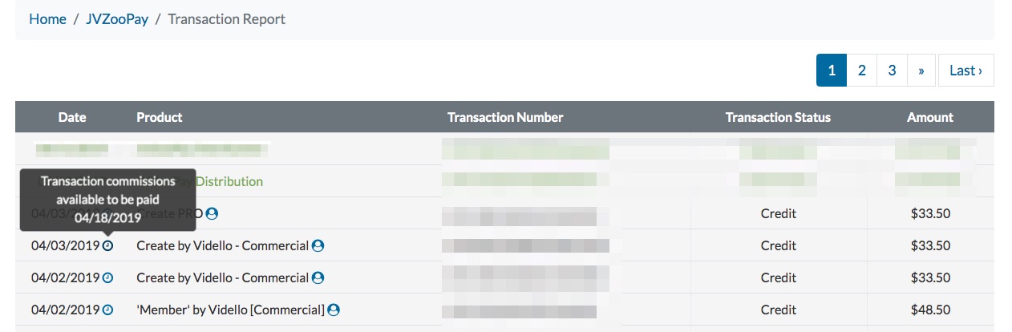The height and width of the screenshot is (332, 1012).
Task: Click clock icon in the 'Member' by Vidello row
Action: click(108, 310)
